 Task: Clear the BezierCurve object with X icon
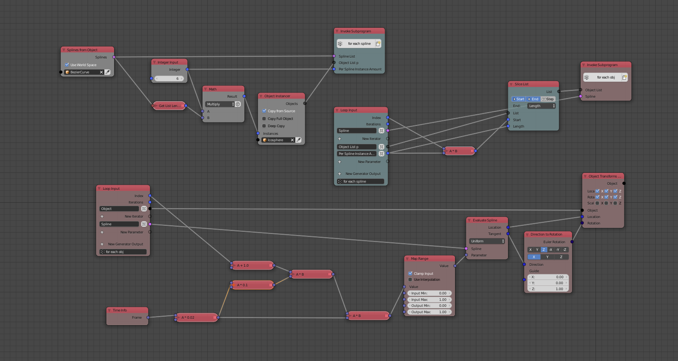(101, 72)
